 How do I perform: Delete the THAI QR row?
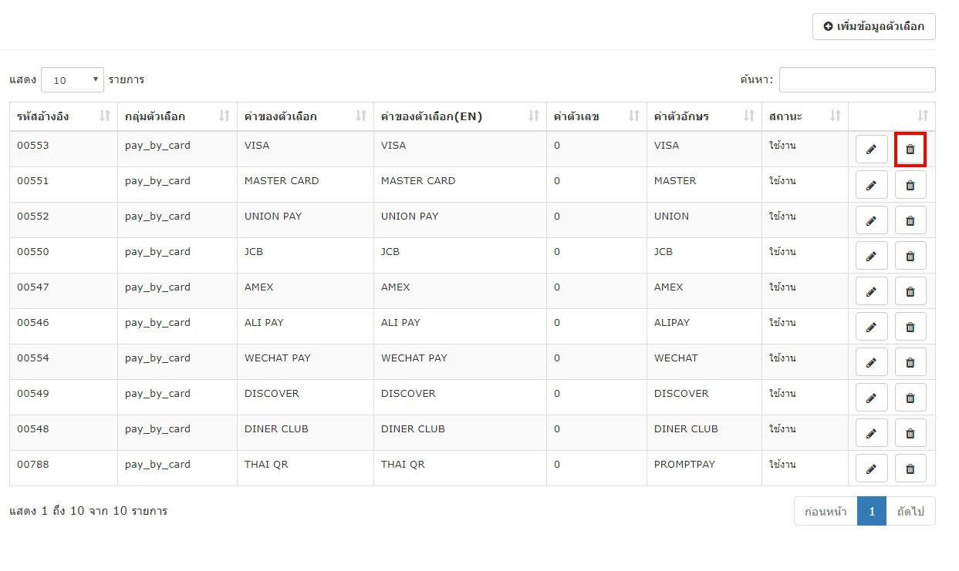(x=910, y=469)
